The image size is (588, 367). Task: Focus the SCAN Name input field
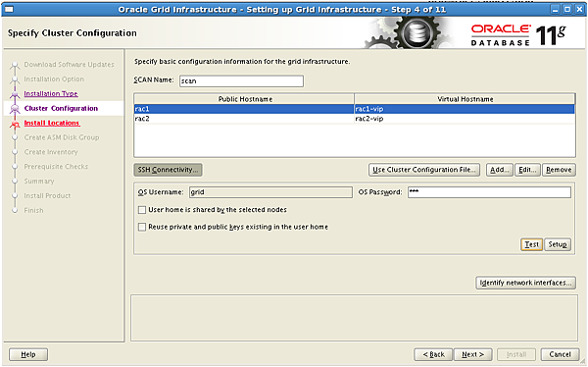(241, 81)
